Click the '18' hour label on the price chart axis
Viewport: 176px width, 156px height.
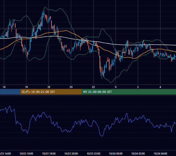click(49, 87)
